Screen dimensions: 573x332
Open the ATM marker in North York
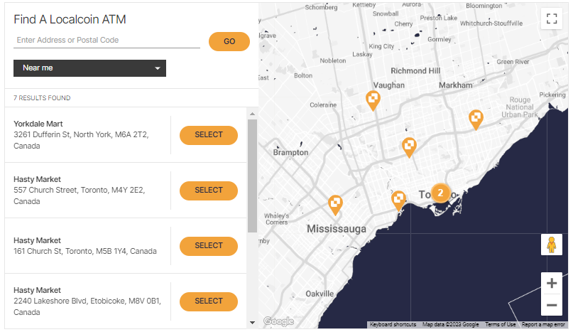coord(409,147)
